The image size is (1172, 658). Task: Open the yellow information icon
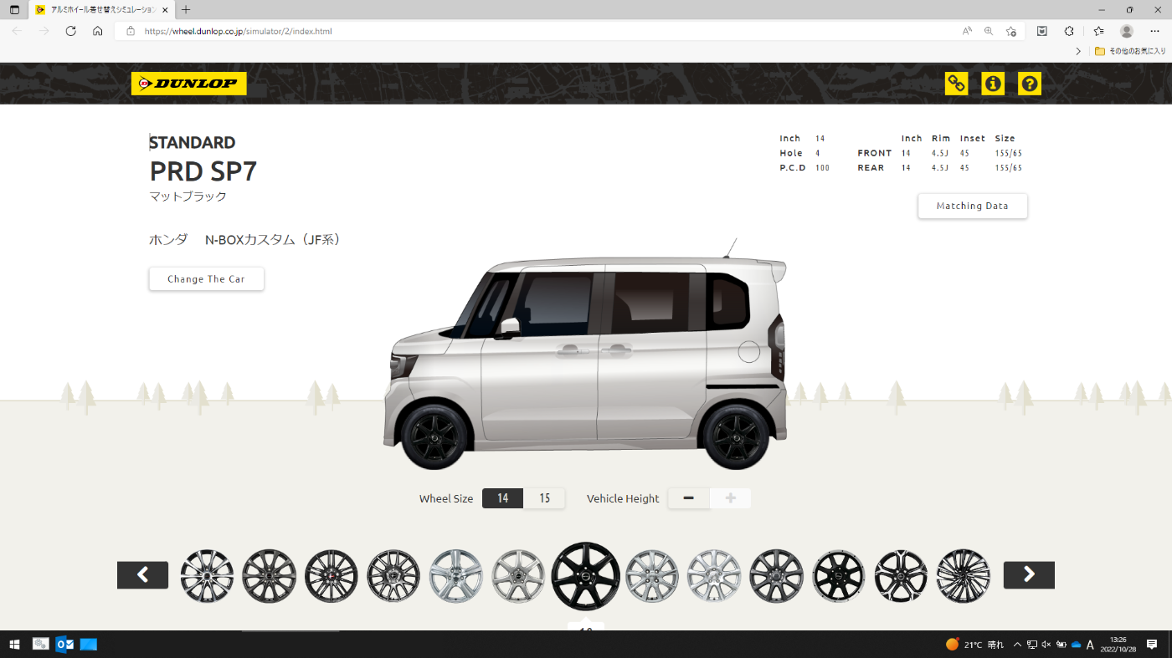(x=993, y=84)
